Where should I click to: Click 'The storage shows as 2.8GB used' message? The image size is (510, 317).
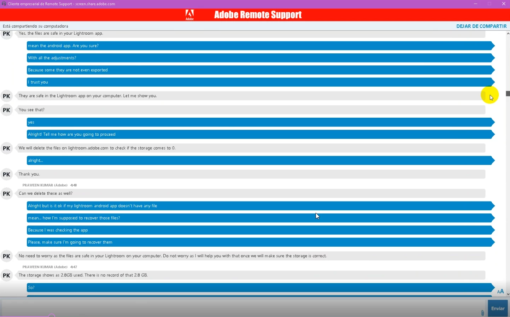click(x=251, y=275)
